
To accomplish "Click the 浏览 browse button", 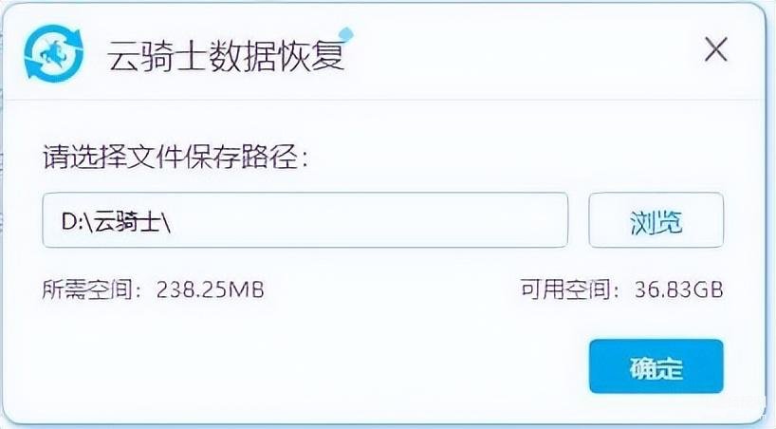I will [656, 220].
